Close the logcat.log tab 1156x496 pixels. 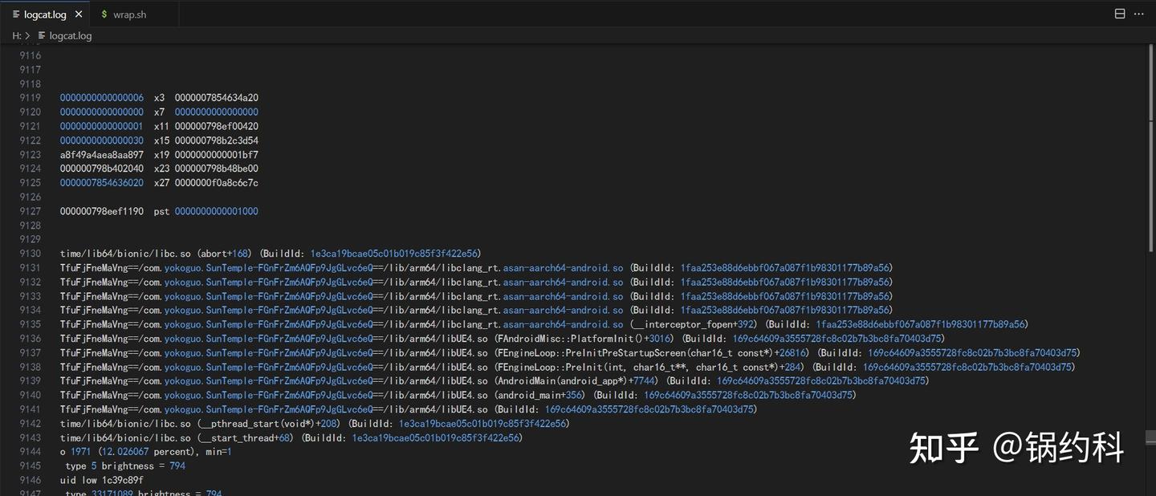click(x=78, y=14)
